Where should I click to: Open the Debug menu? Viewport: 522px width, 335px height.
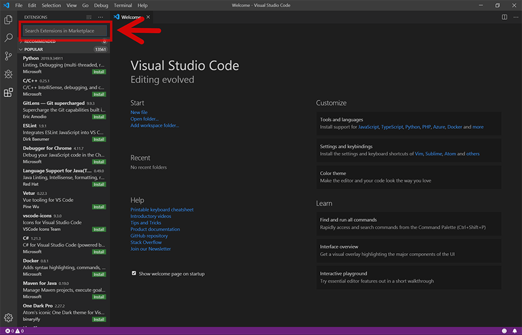tap(101, 5)
